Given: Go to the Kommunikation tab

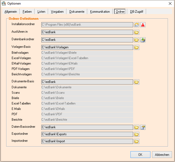Looking at the screenshot, I should 100,12.
